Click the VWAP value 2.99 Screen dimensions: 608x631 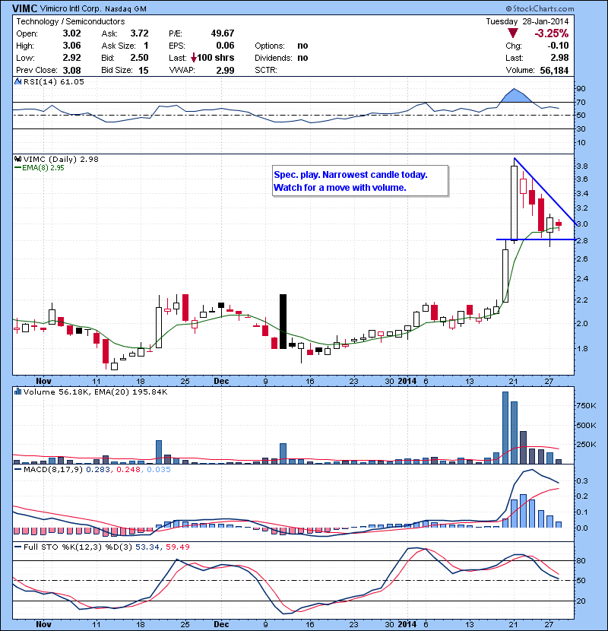tap(225, 70)
